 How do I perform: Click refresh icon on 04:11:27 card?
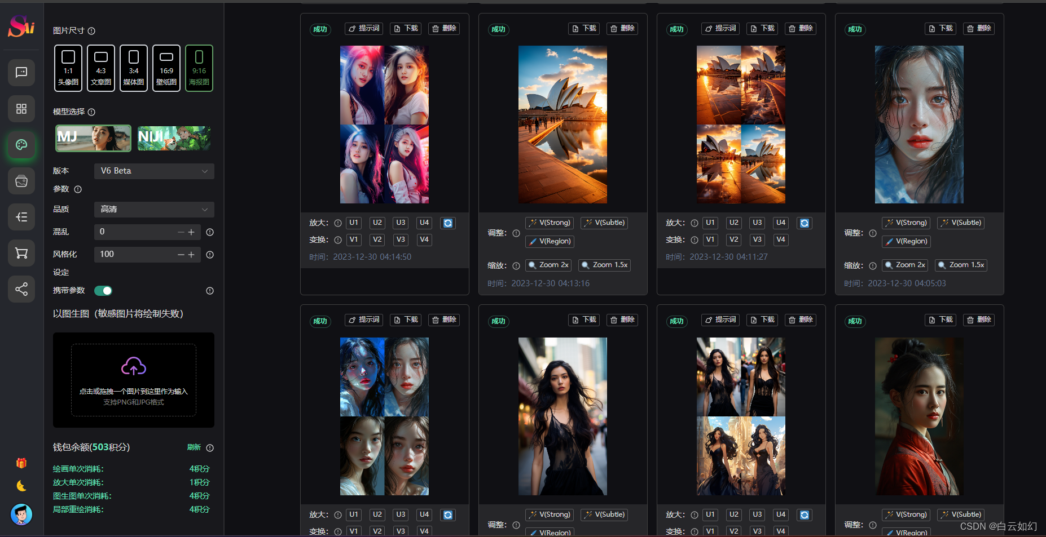[x=805, y=223]
